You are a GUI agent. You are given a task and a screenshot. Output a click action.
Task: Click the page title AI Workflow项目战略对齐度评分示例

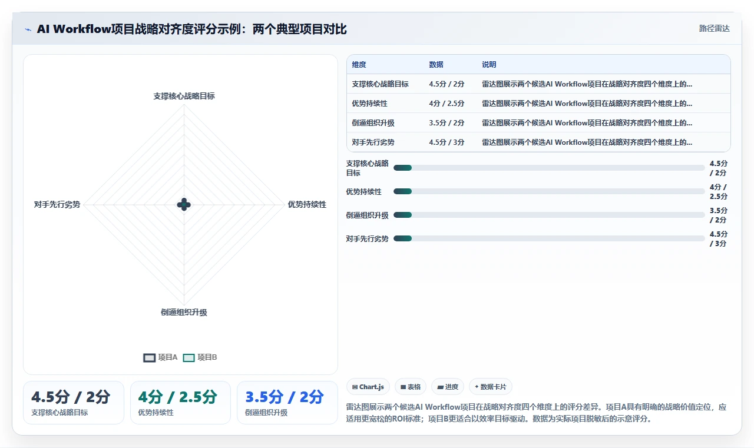192,29
